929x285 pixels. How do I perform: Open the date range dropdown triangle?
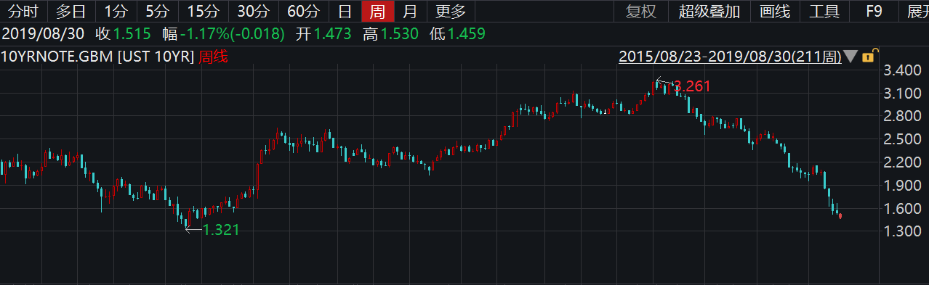(850, 57)
